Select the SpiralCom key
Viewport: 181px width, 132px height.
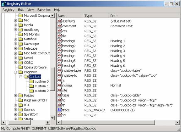pos(31,114)
